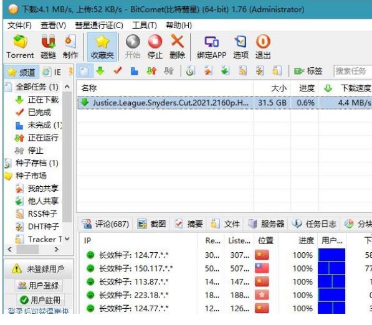The width and height of the screenshot is (372, 325).
Task: Click the torrent archive clock icon in toolbar
Action: pos(190,71)
